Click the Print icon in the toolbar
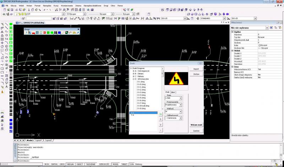This screenshot has width=284, height=167. coord(16,10)
